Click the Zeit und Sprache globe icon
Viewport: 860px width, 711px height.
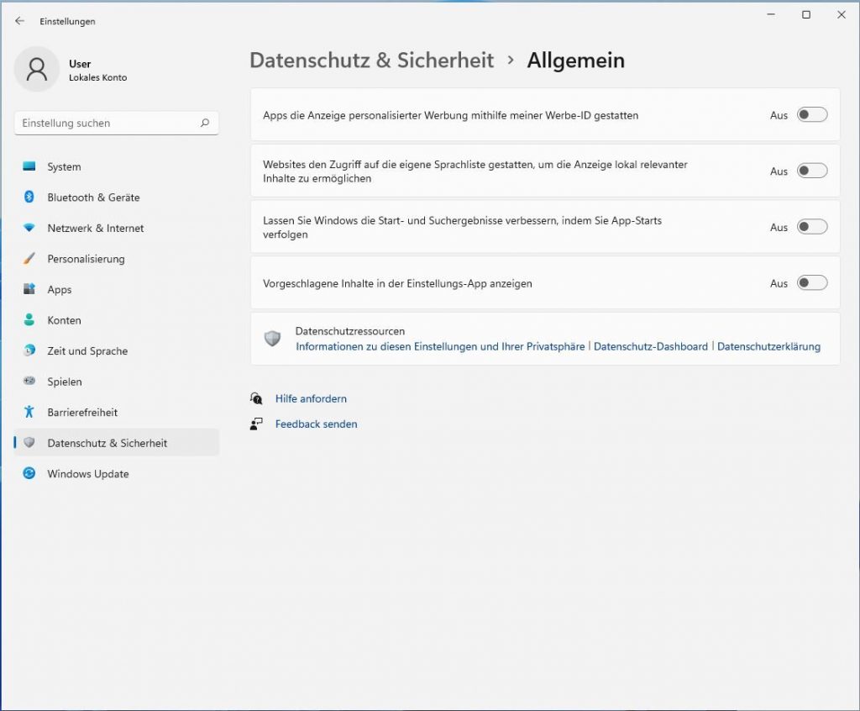[x=29, y=350]
